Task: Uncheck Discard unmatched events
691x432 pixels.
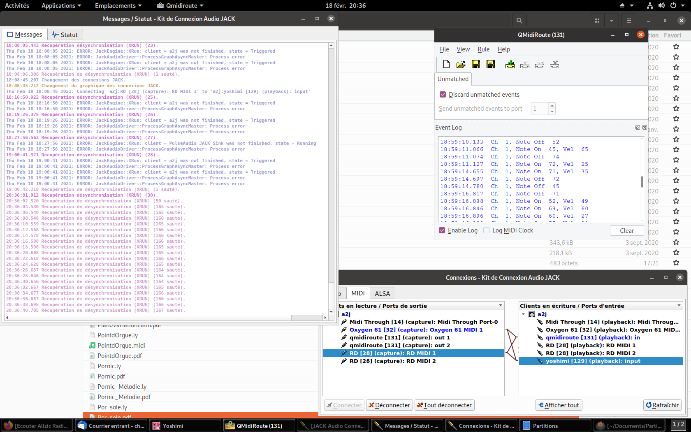Action: click(x=443, y=95)
